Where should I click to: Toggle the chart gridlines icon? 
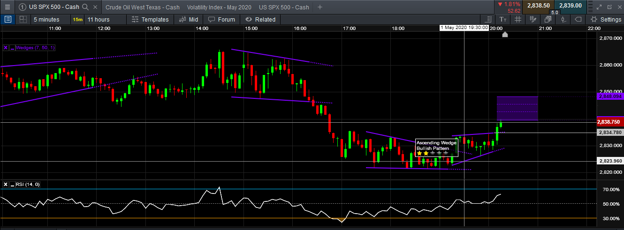tap(517, 19)
